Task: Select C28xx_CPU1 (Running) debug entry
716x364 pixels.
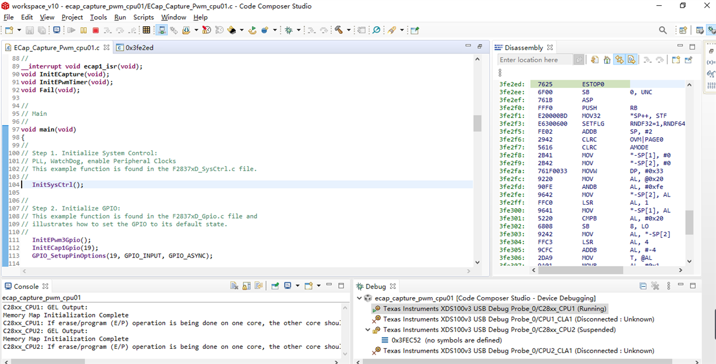Action: 494,309
